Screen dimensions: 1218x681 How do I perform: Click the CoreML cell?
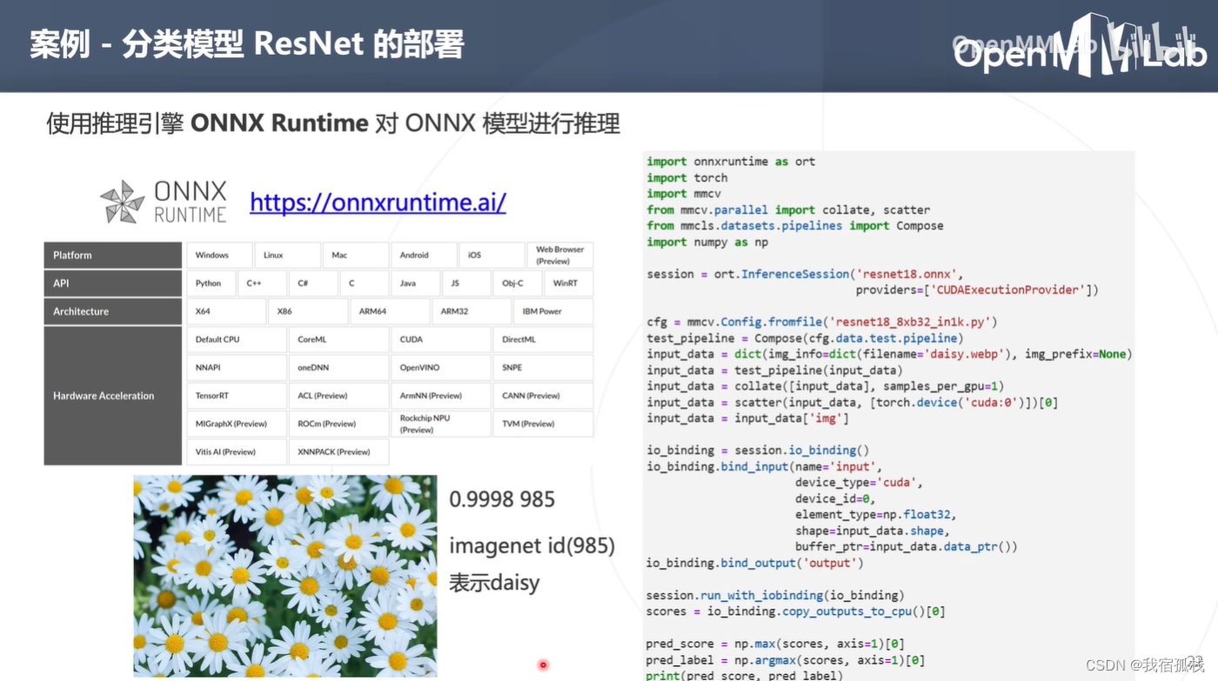point(338,339)
